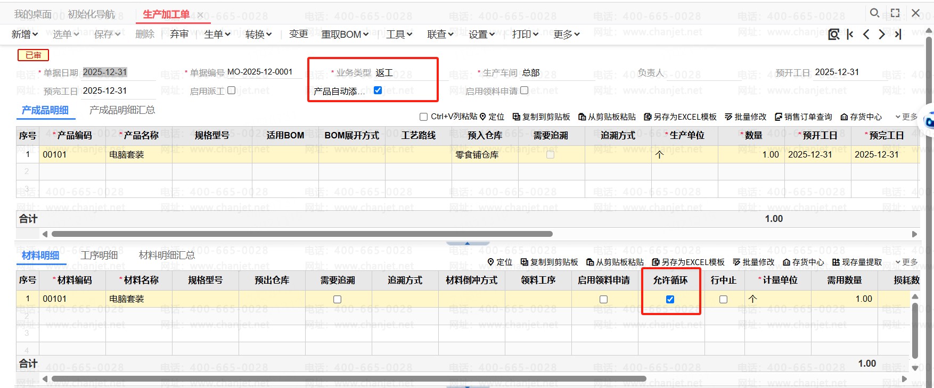This screenshot has width=934, height=388.
Task: Click left arrow of product table scrollbar
Action: [45, 234]
